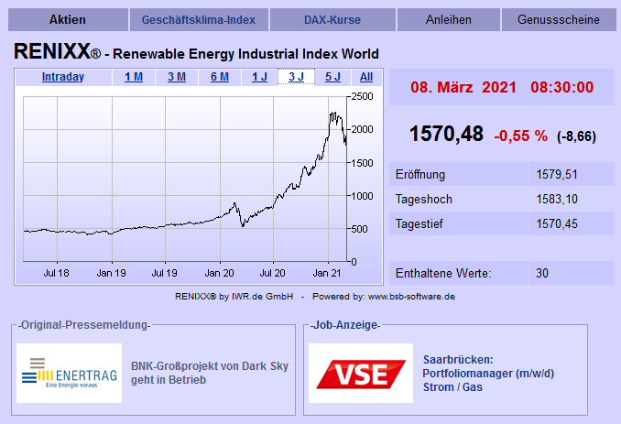Open Saarbrücken Portfoliomanager job ad
621x424 pixels.
(488, 373)
